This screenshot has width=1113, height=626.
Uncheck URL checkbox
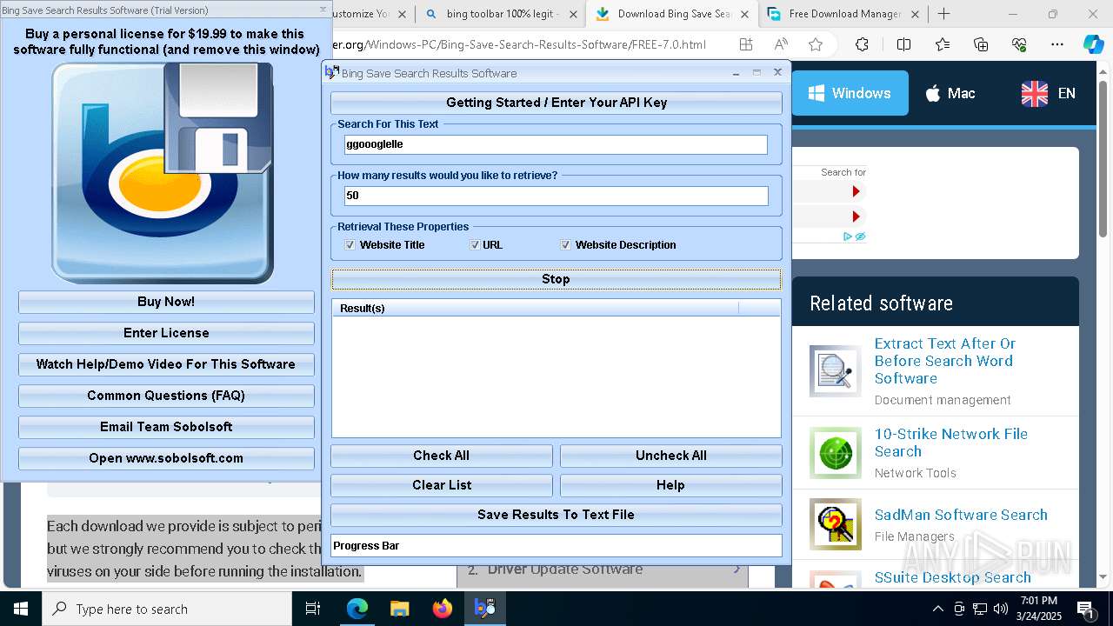(x=475, y=245)
